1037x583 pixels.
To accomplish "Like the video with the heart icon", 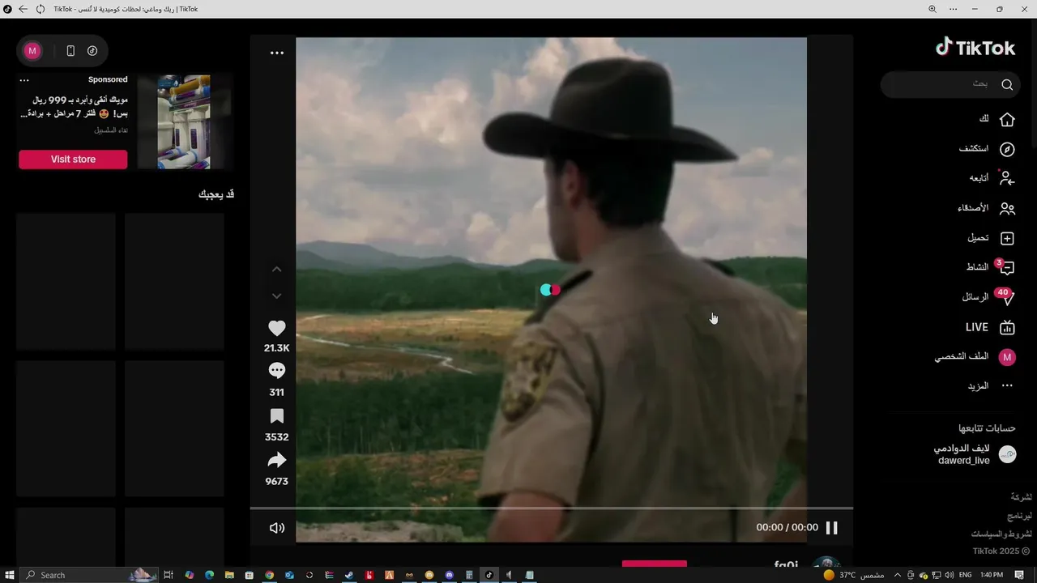I will pos(277,328).
